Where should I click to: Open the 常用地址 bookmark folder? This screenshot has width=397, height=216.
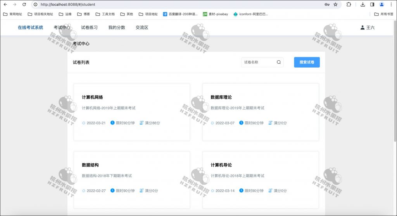click(13, 14)
